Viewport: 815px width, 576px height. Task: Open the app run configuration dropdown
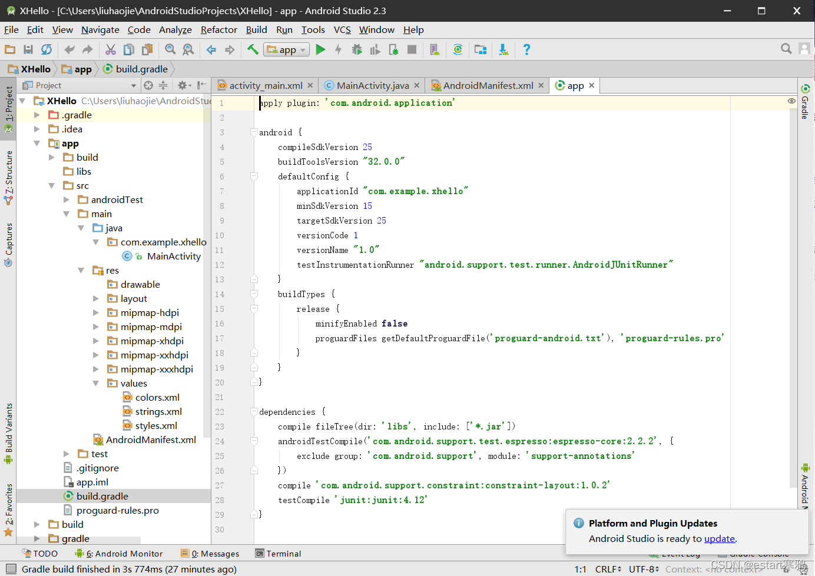287,50
